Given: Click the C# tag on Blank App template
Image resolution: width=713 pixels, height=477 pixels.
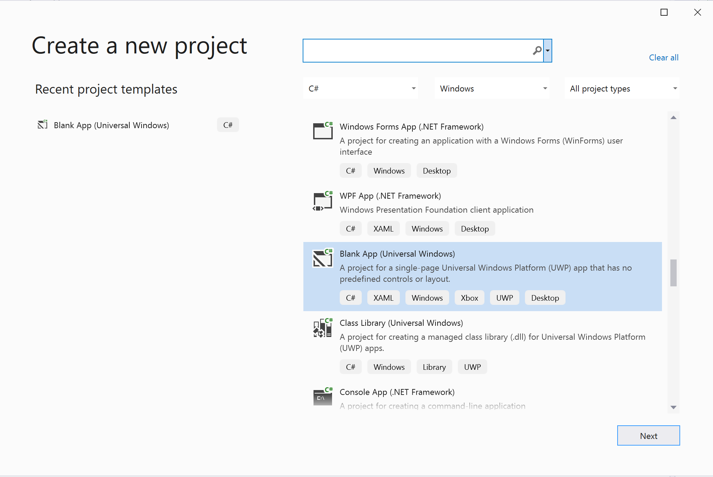Looking at the screenshot, I should [350, 298].
